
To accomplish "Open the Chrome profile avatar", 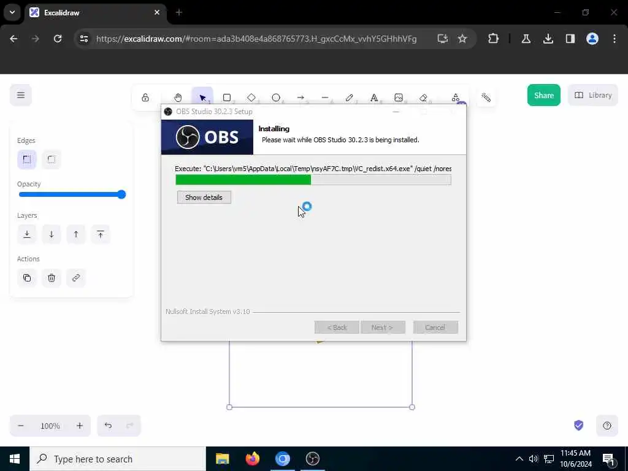I will click(x=592, y=39).
